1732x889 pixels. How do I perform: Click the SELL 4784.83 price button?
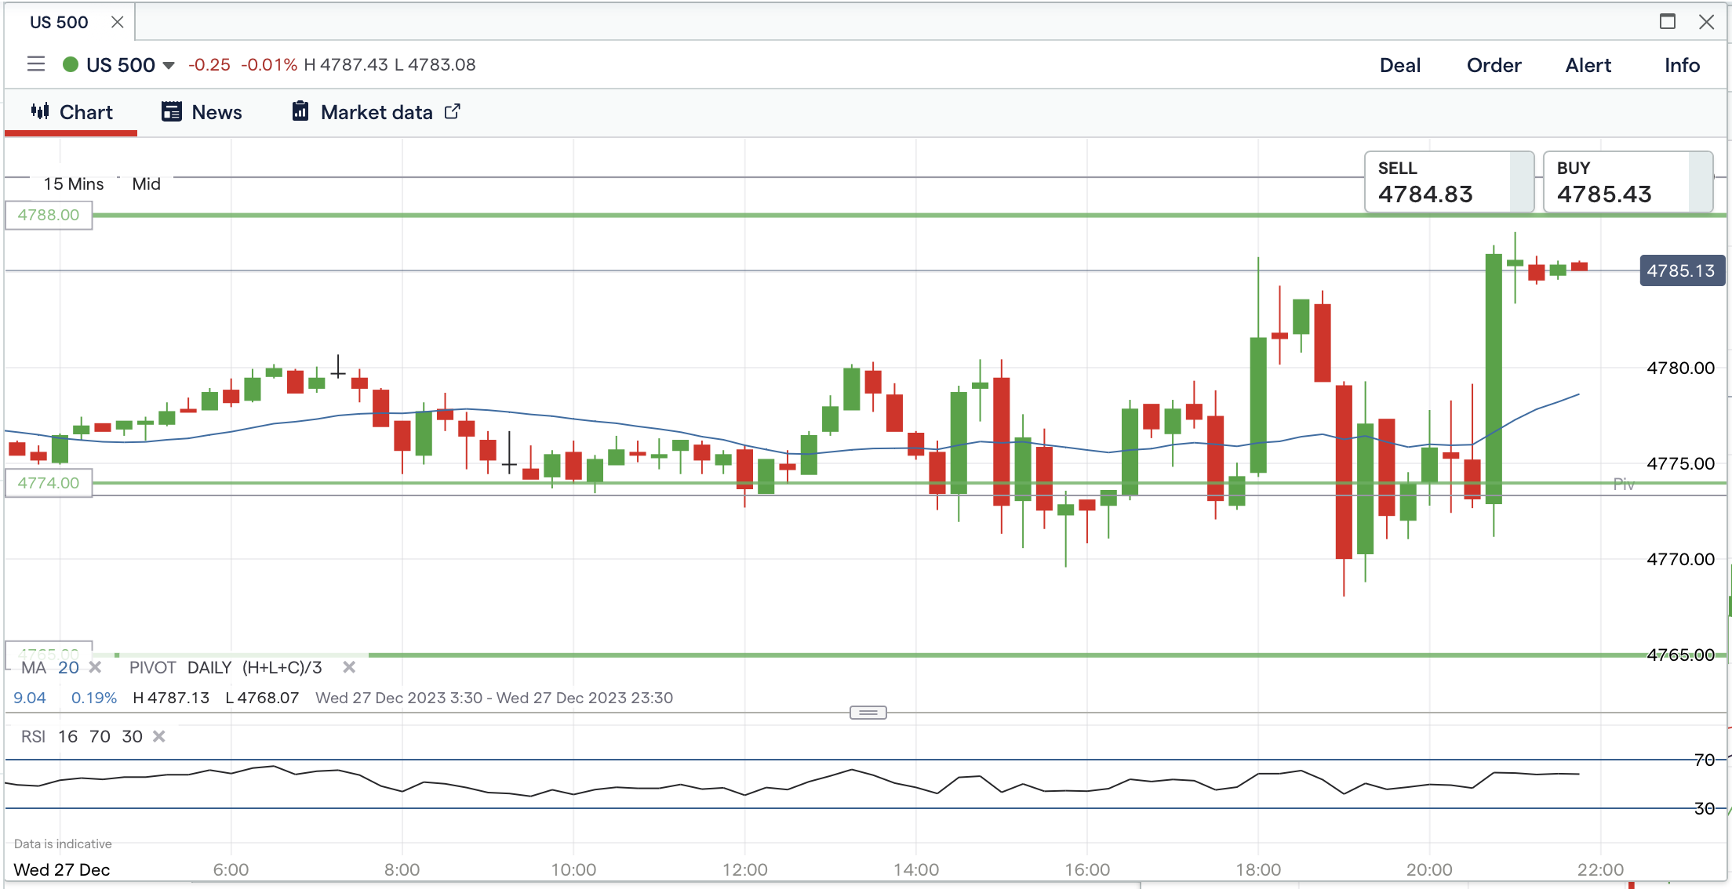tap(1449, 182)
